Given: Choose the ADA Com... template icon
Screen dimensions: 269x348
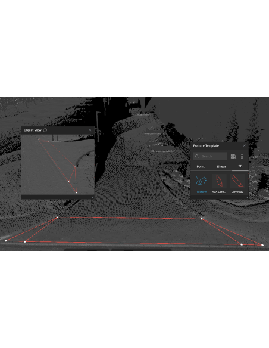Looking at the screenshot, I should 219,181.
